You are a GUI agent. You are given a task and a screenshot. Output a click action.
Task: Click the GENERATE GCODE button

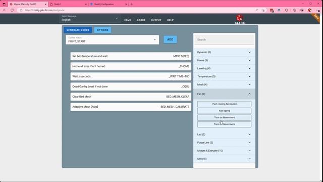click(x=78, y=30)
